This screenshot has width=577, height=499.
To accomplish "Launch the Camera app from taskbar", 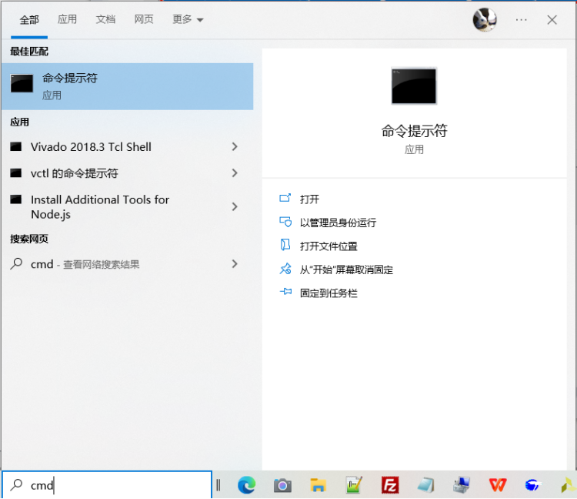I will tap(283, 485).
